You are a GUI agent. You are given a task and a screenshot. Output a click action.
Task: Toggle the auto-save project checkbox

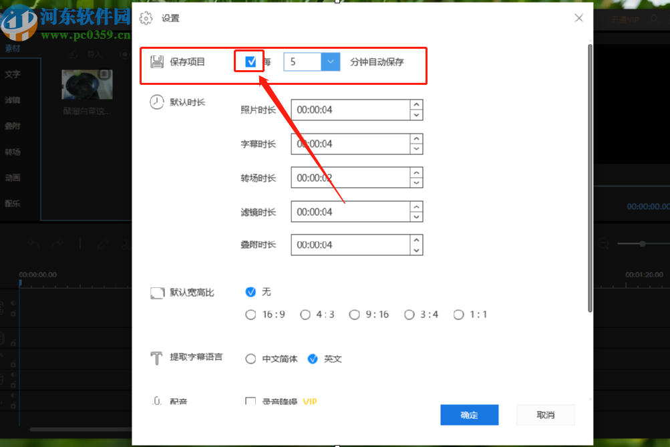[250, 62]
